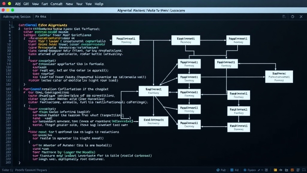Open the Comalt menu in menu bar
This screenshot has width=307, height=173.
(56, 4)
